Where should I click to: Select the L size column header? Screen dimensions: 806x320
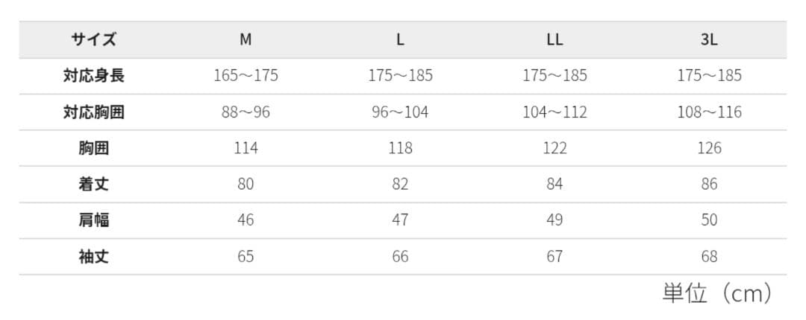coord(400,40)
